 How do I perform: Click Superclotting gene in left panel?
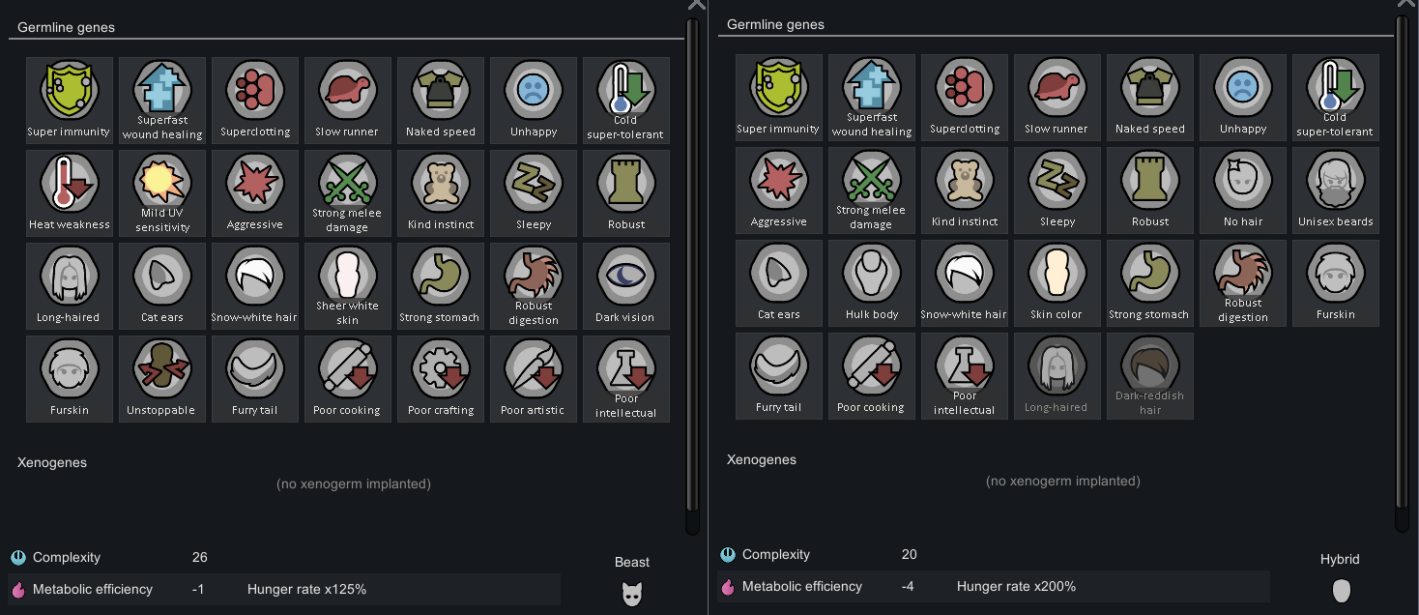(x=255, y=101)
